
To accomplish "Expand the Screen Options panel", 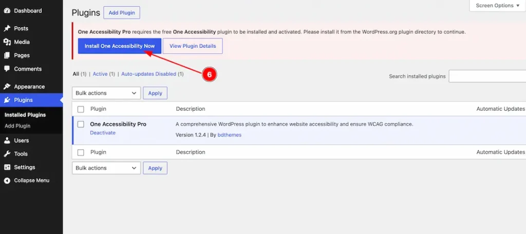I will click(x=497, y=5).
